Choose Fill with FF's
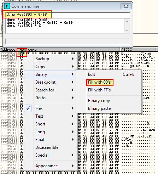Viewport: 158px width, 174px height. (x=109, y=90)
